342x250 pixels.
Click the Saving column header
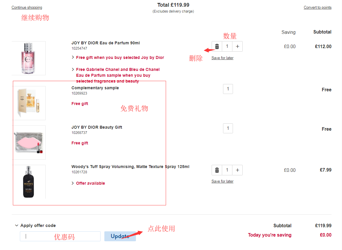click(288, 32)
